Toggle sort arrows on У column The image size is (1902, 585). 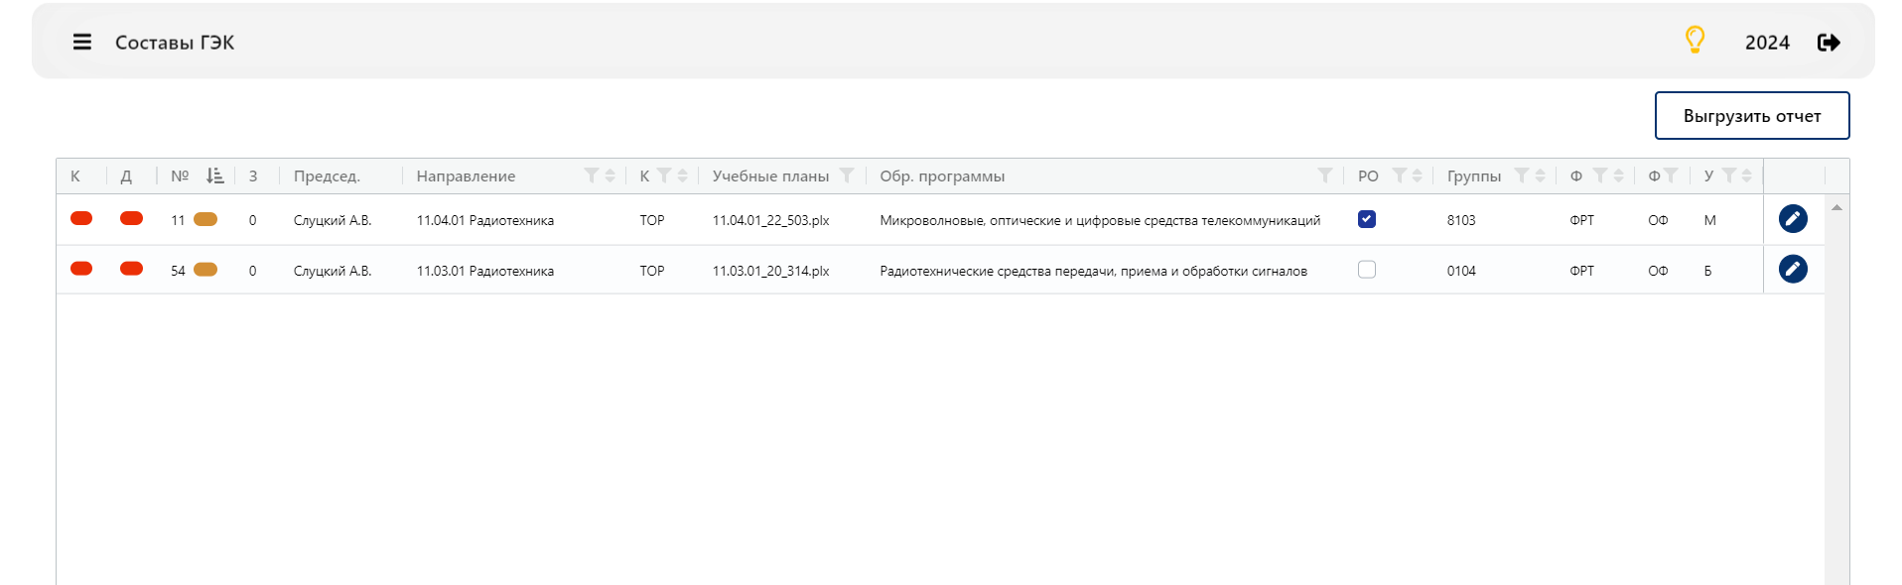(1746, 175)
